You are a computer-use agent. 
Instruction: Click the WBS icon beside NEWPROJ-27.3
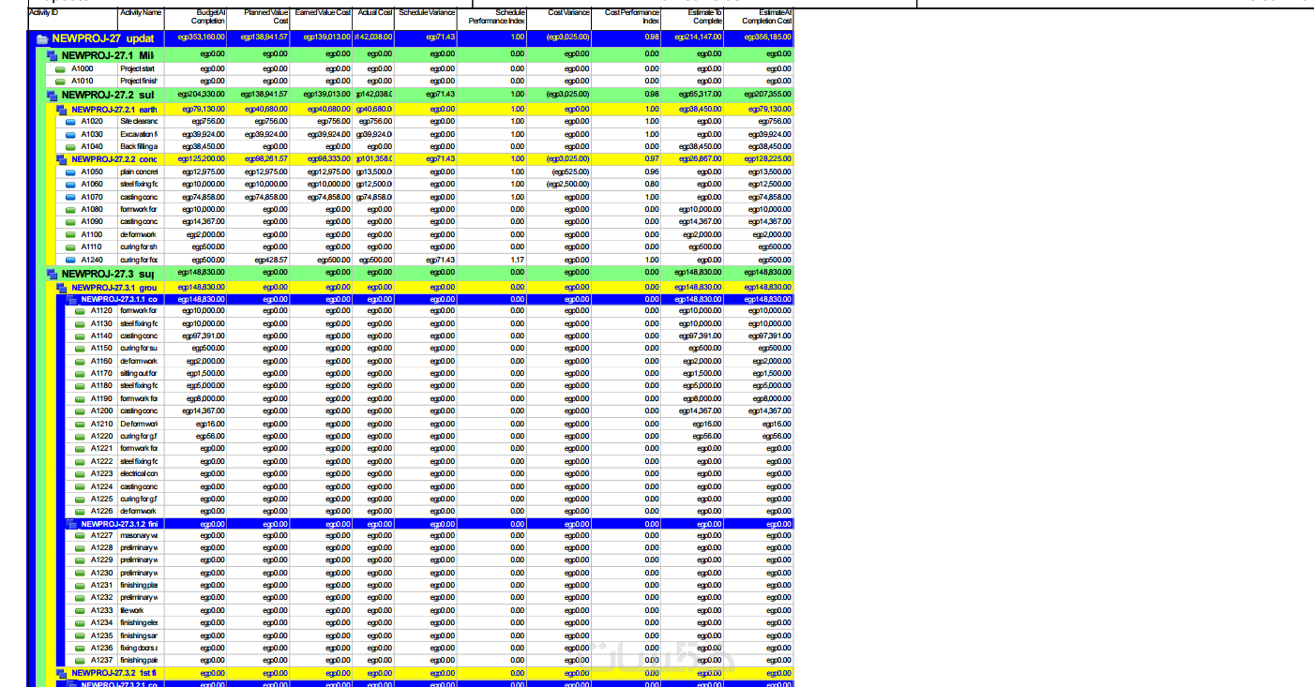tap(53, 274)
